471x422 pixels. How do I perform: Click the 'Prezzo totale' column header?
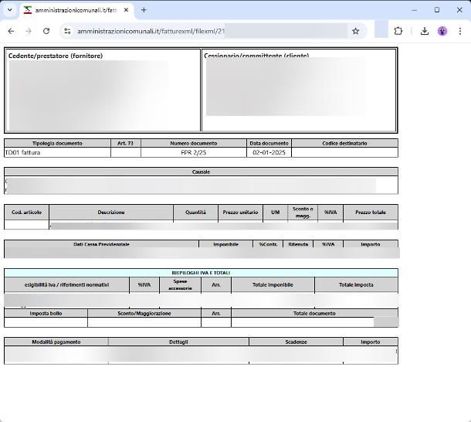[x=371, y=213]
